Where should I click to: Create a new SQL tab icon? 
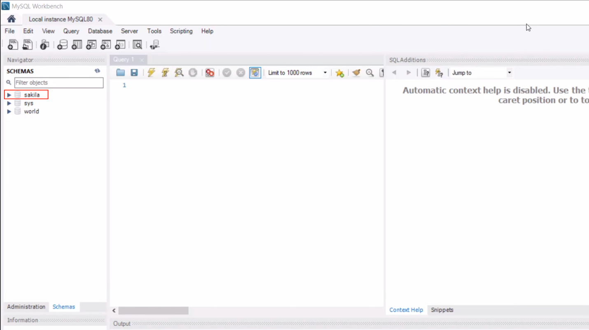pos(13,44)
